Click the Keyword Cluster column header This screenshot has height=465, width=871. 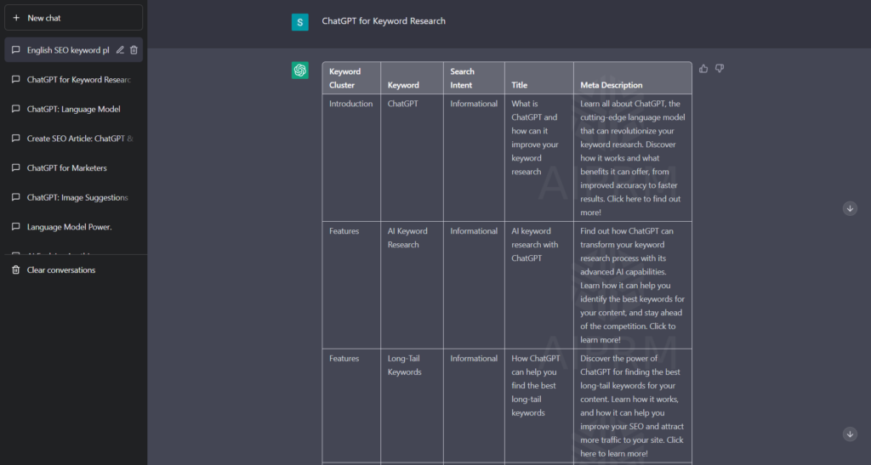[351, 78]
